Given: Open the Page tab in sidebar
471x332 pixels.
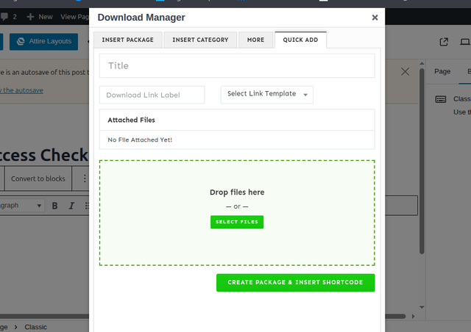Looking at the screenshot, I should coord(442,71).
